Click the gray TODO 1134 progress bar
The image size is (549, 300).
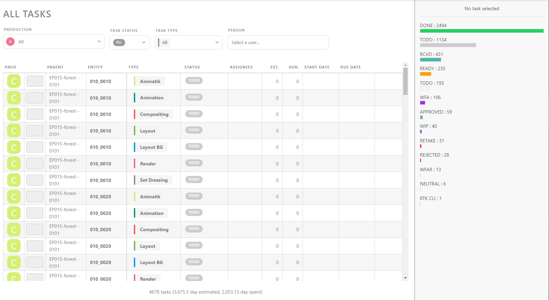pos(448,45)
